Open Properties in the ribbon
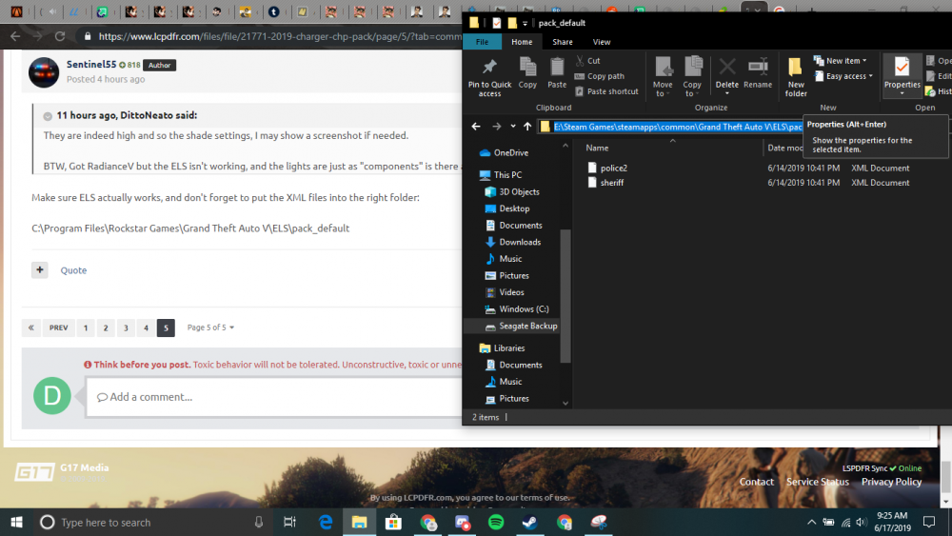Viewport: 952px width, 536px height. [x=902, y=75]
